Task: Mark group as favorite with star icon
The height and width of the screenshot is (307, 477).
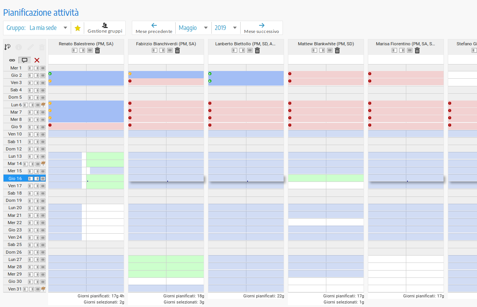Action: tap(78, 28)
